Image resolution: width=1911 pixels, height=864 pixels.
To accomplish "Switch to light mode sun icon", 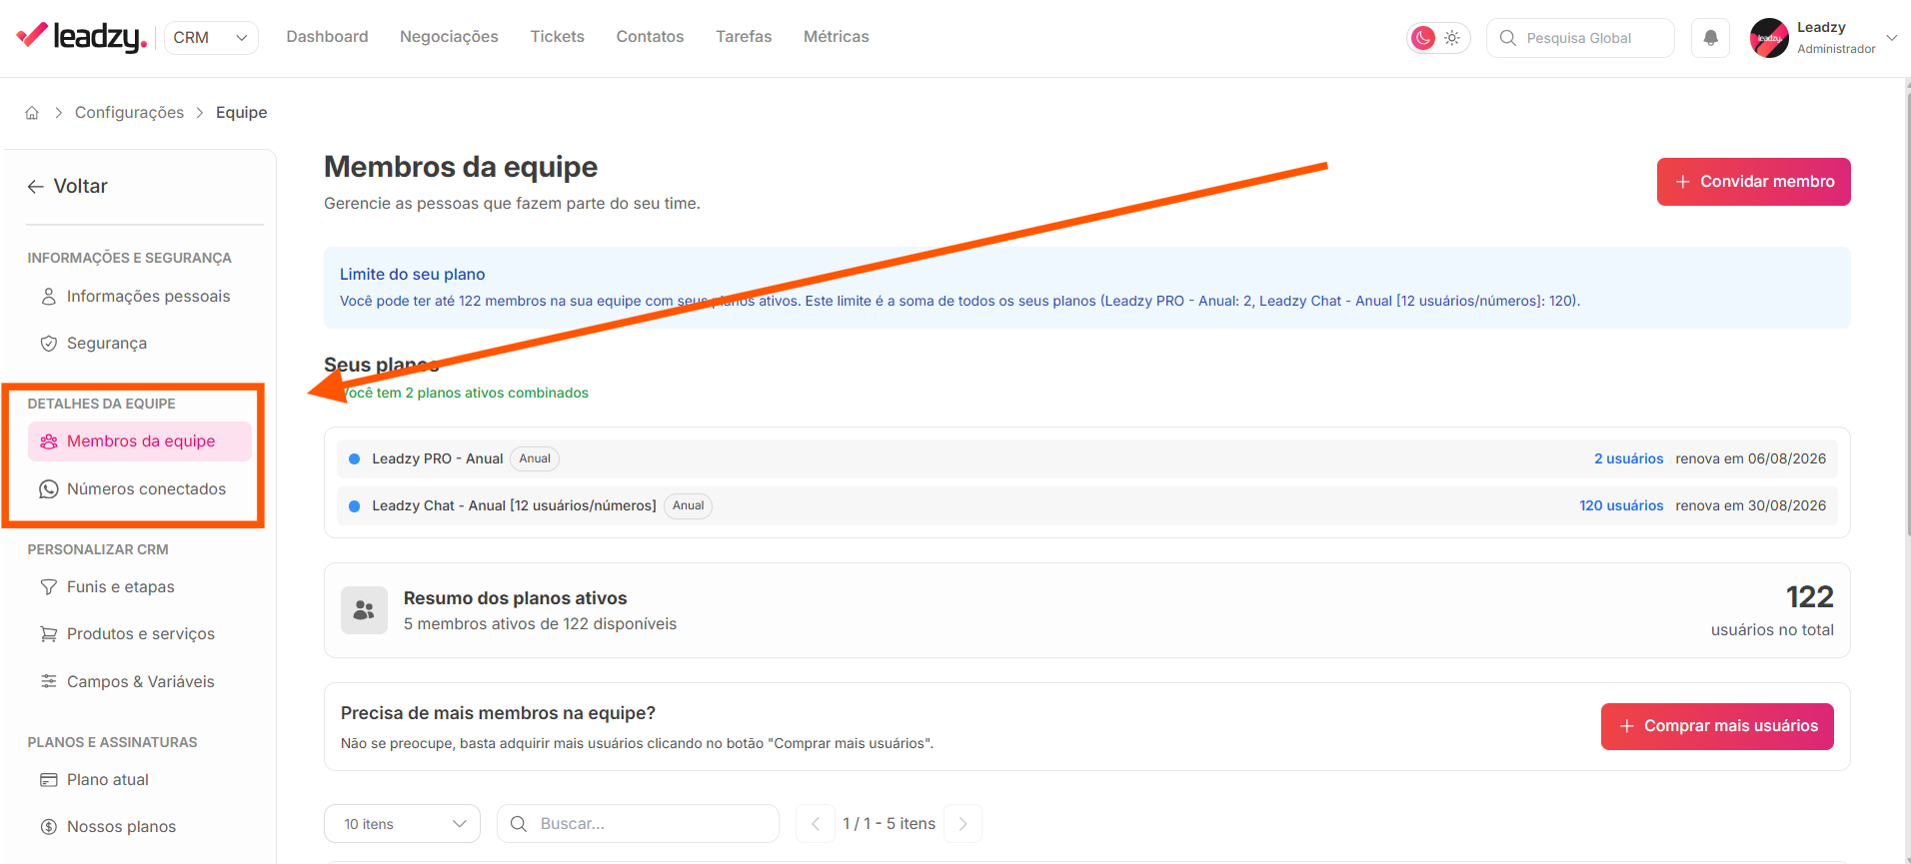I will (1452, 38).
